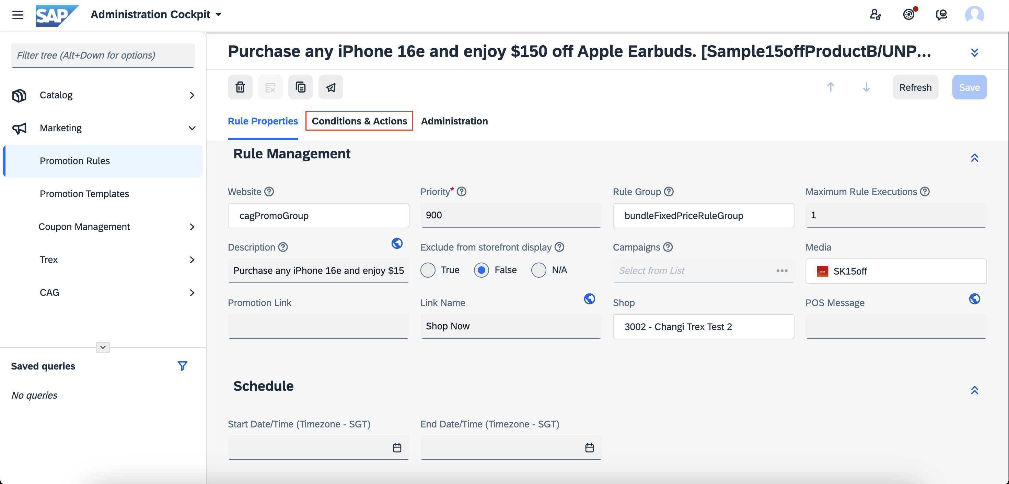Viewport: 1009px width, 484px height.
Task: Expand the title header double chevron
Action: (975, 52)
